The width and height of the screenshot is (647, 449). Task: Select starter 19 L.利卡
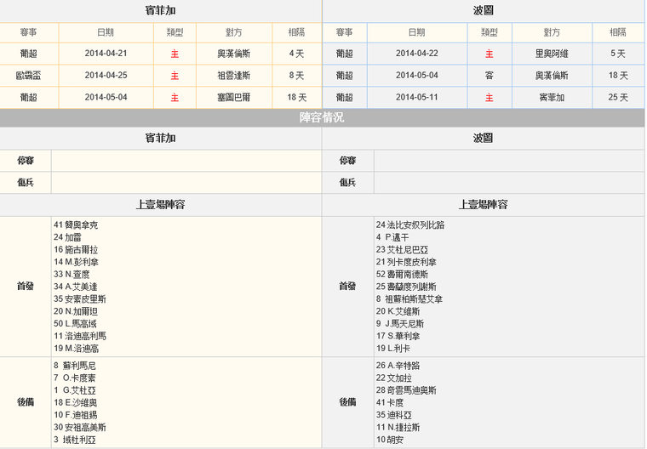[x=393, y=349]
